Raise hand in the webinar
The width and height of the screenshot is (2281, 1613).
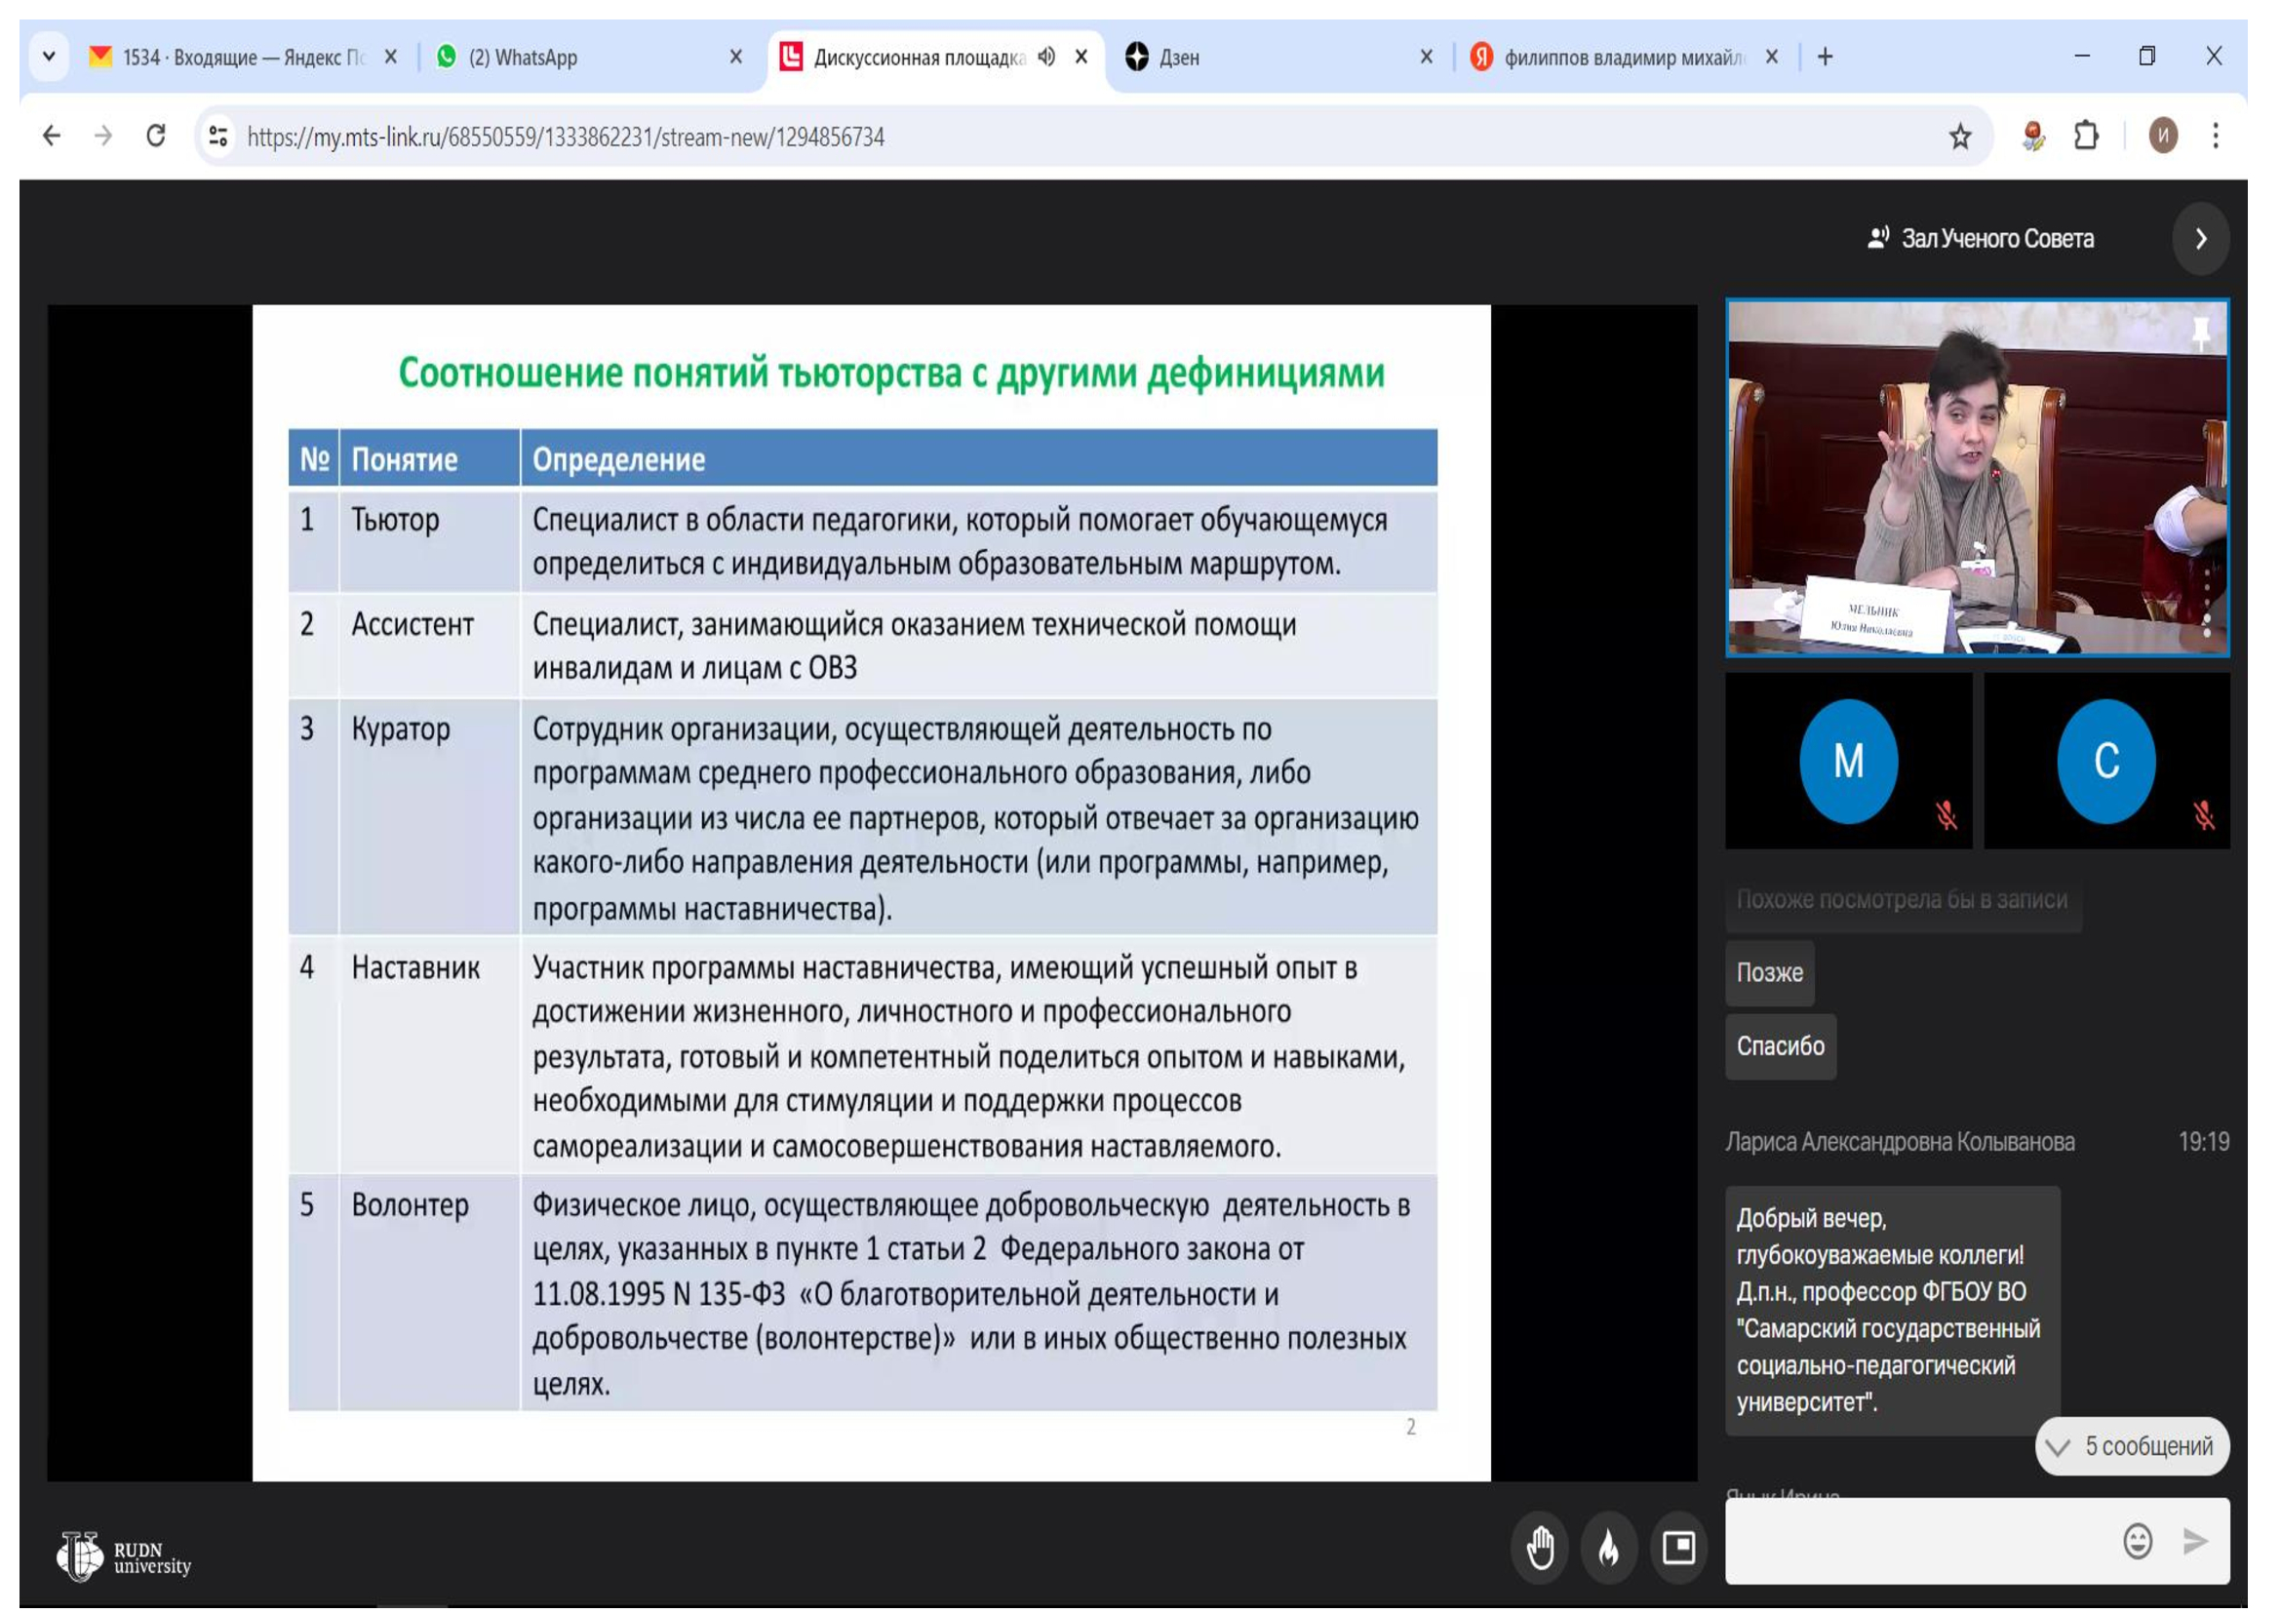(x=1541, y=1549)
